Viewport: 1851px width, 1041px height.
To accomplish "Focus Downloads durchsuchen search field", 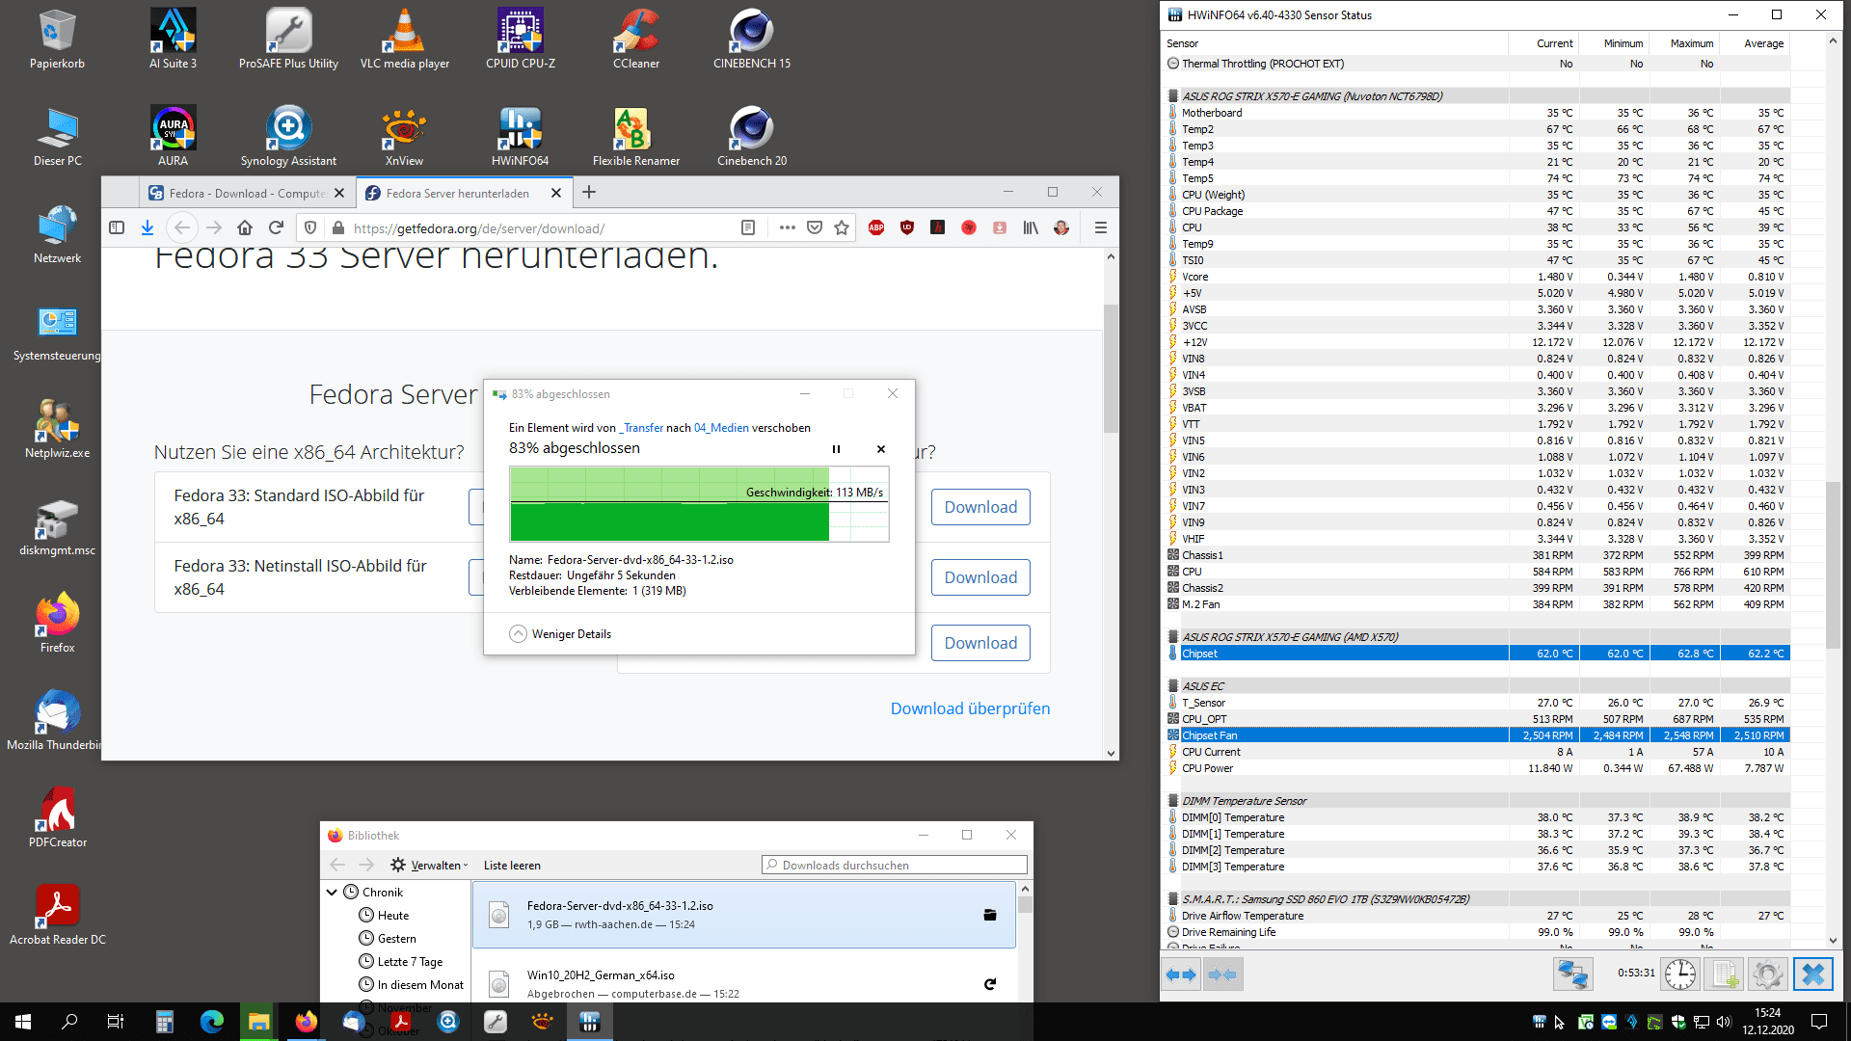I will (x=894, y=866).
